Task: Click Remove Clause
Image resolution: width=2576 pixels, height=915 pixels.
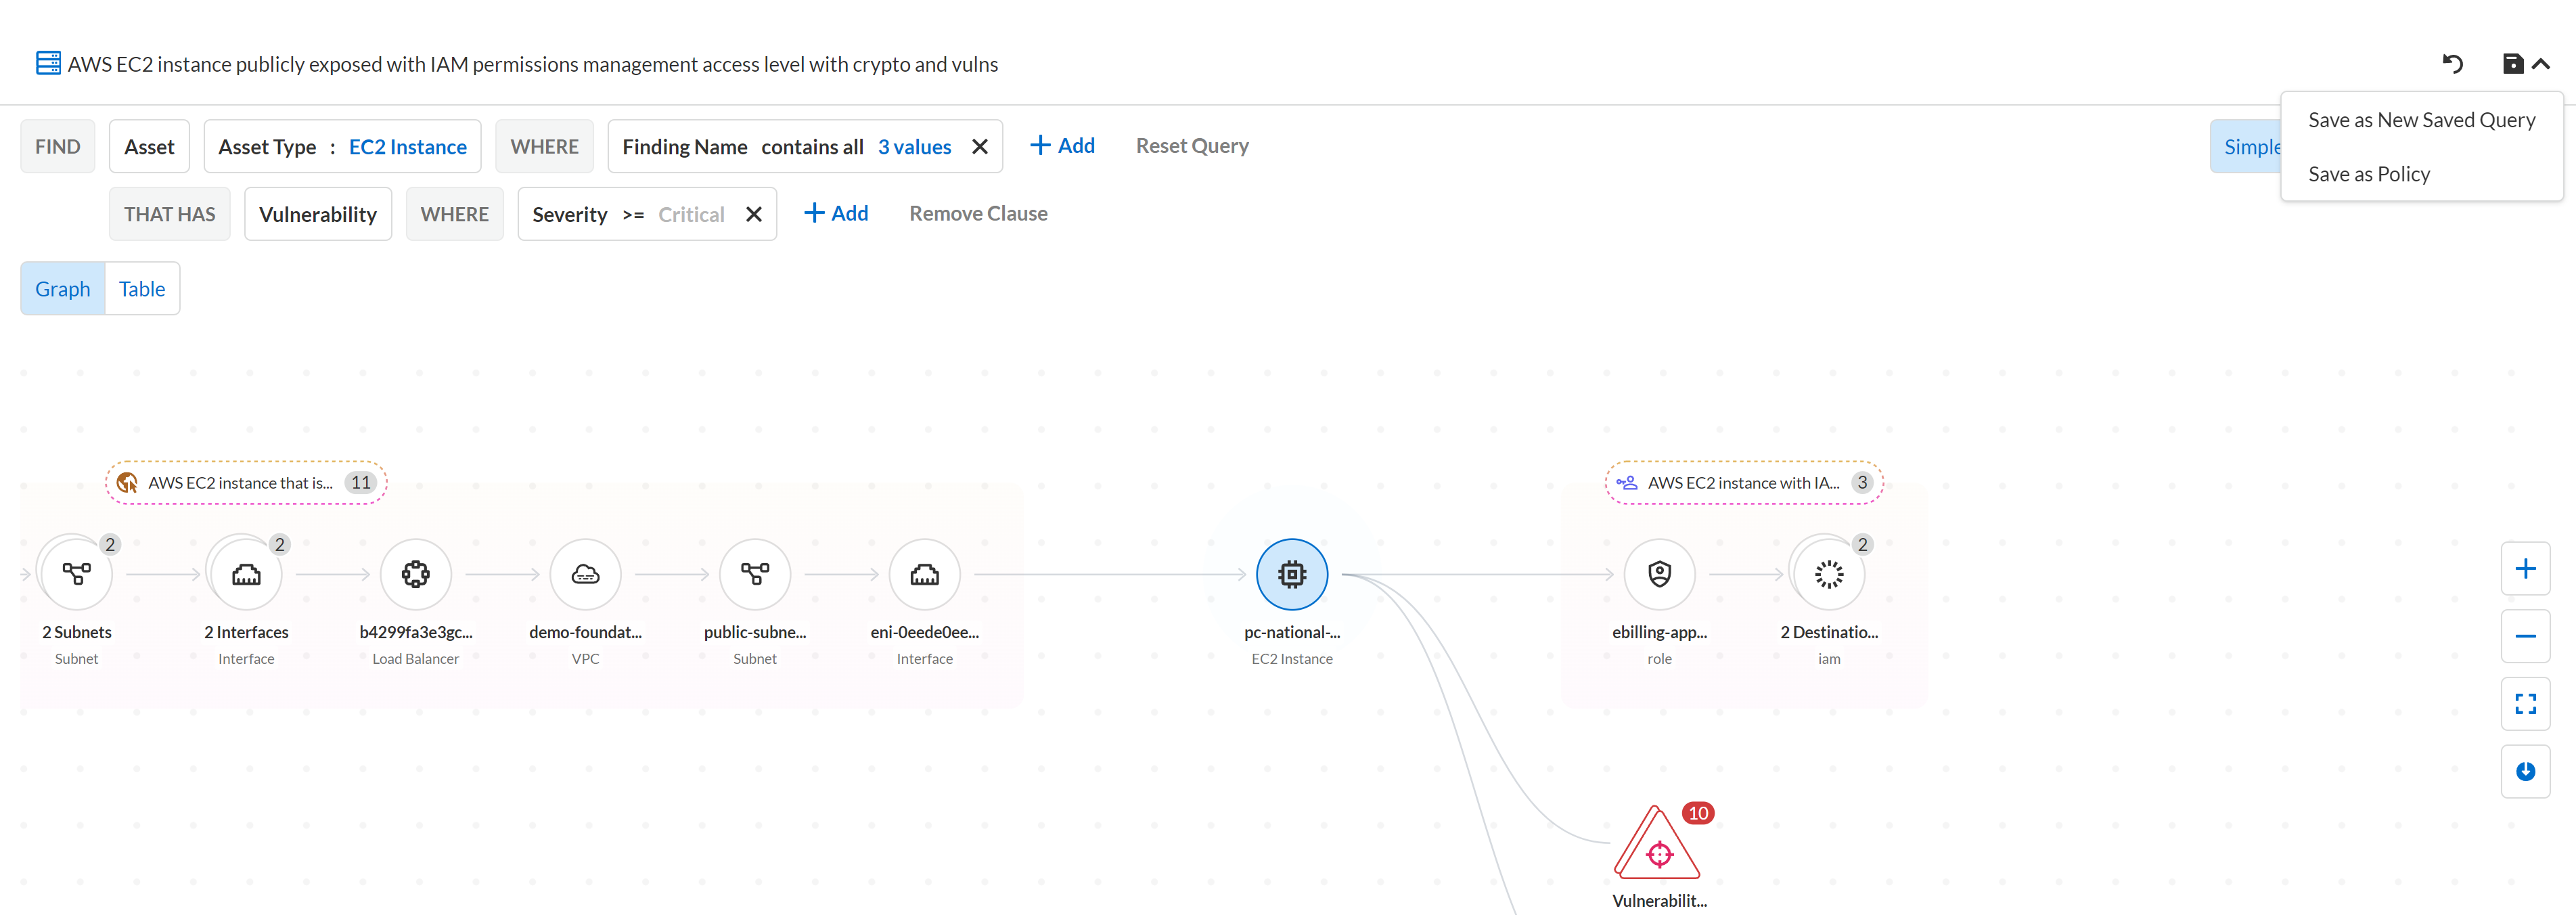Action: point(978,213)
